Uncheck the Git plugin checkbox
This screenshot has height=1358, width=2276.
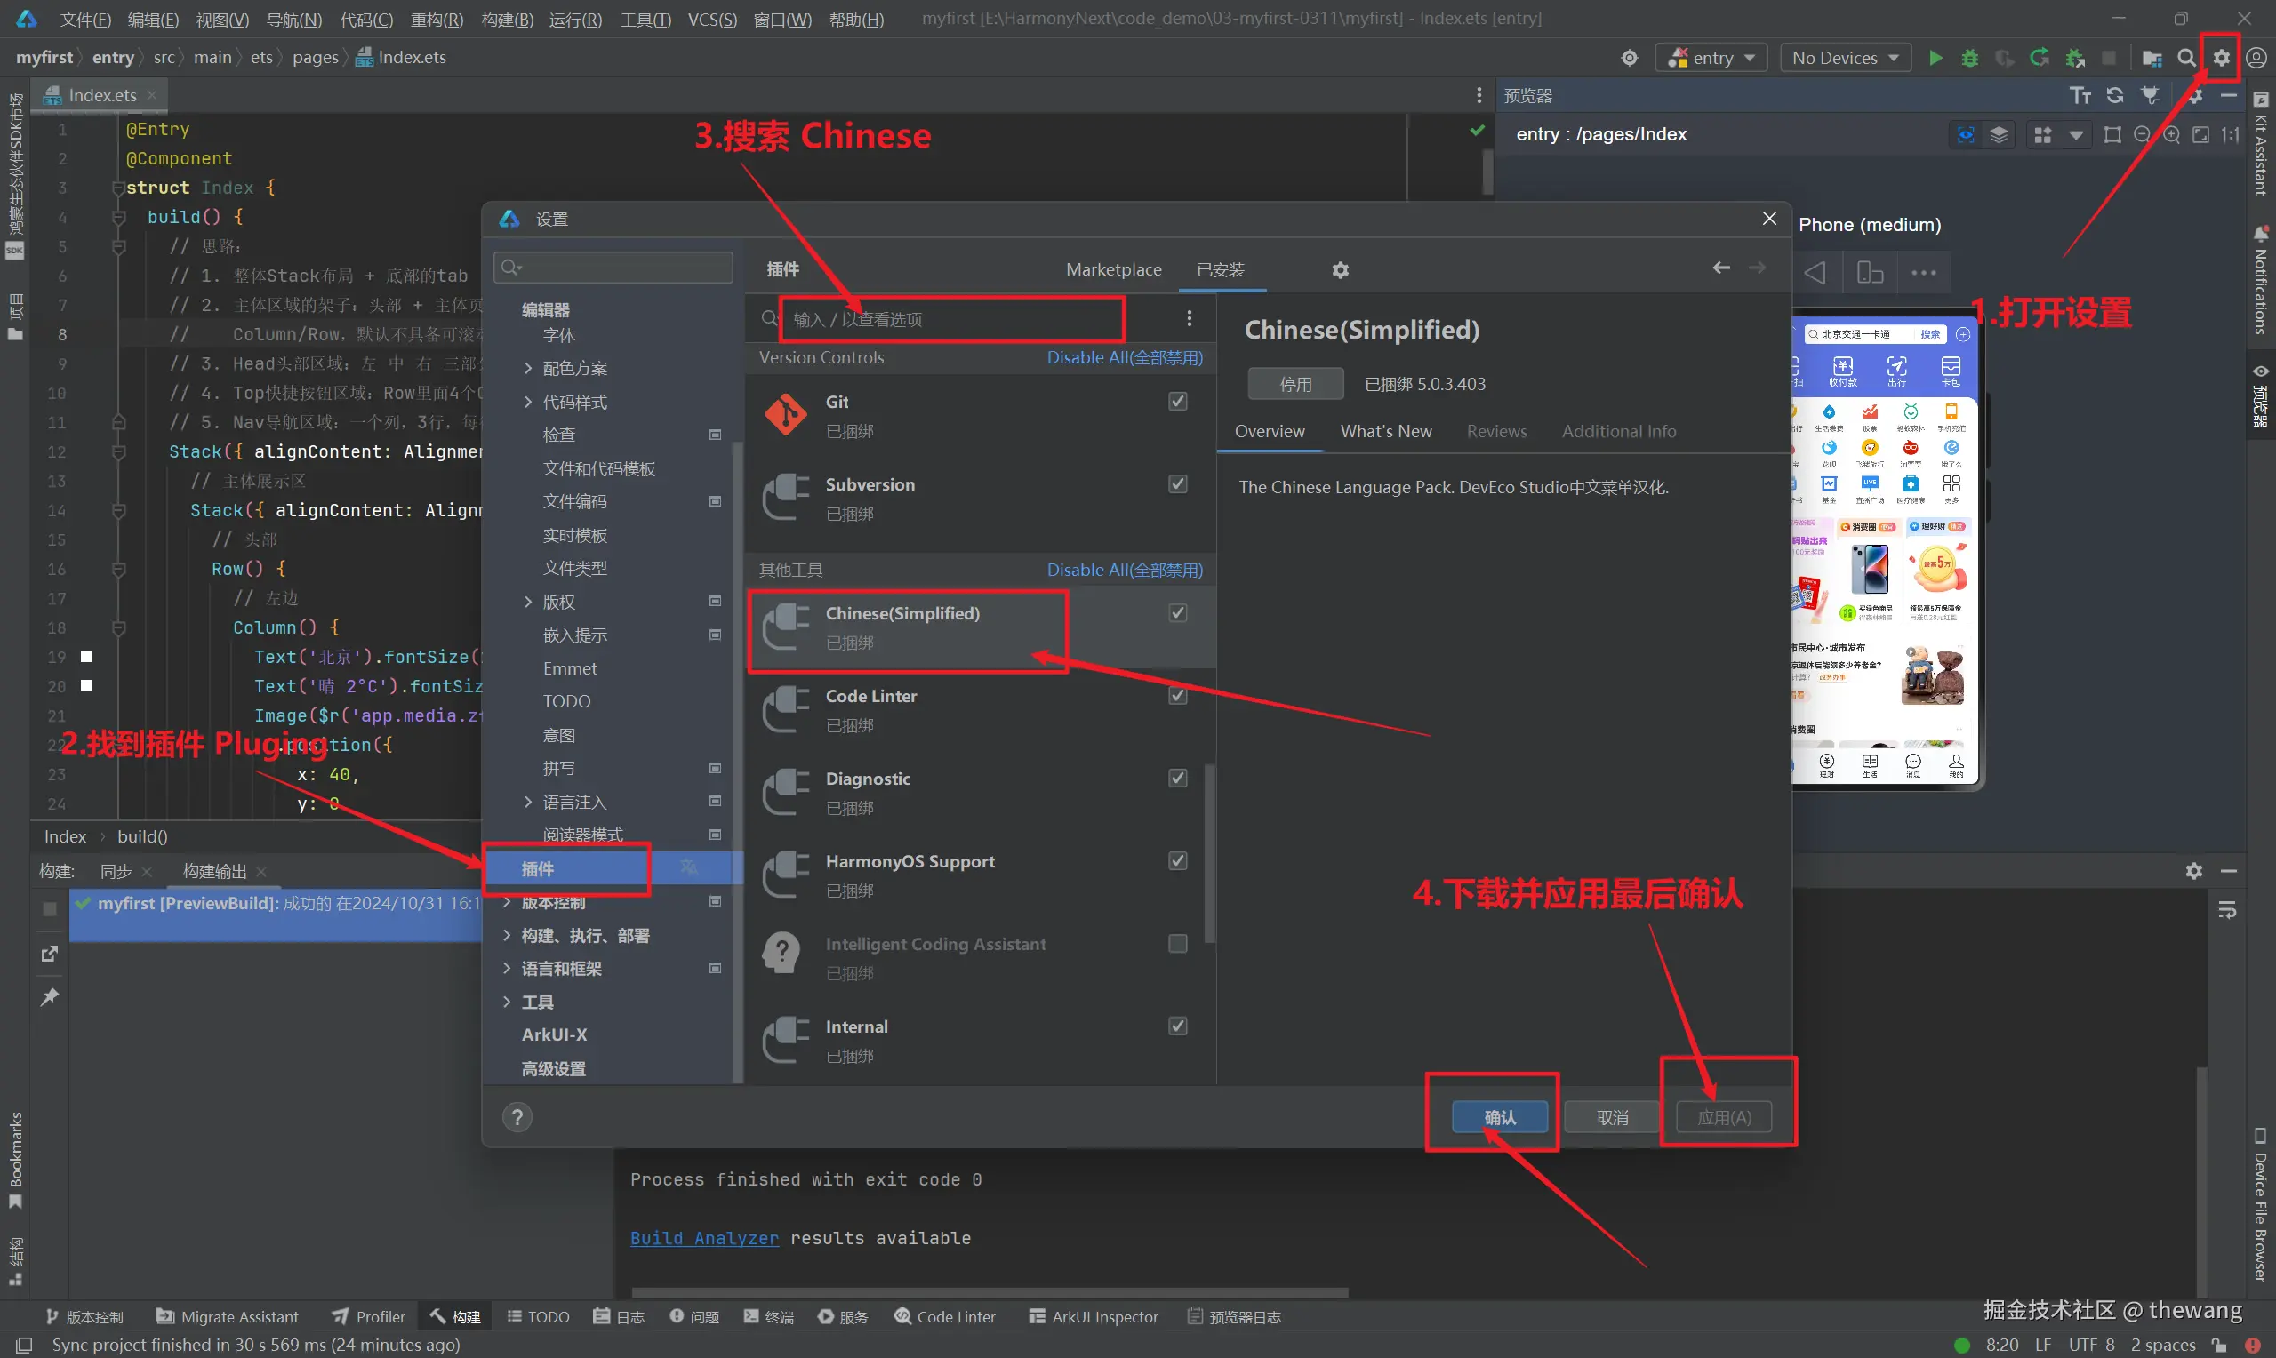click(x=1178, y=401)
